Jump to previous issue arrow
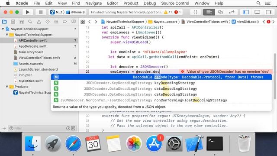The image size is (277, 156). coord(264,22)
